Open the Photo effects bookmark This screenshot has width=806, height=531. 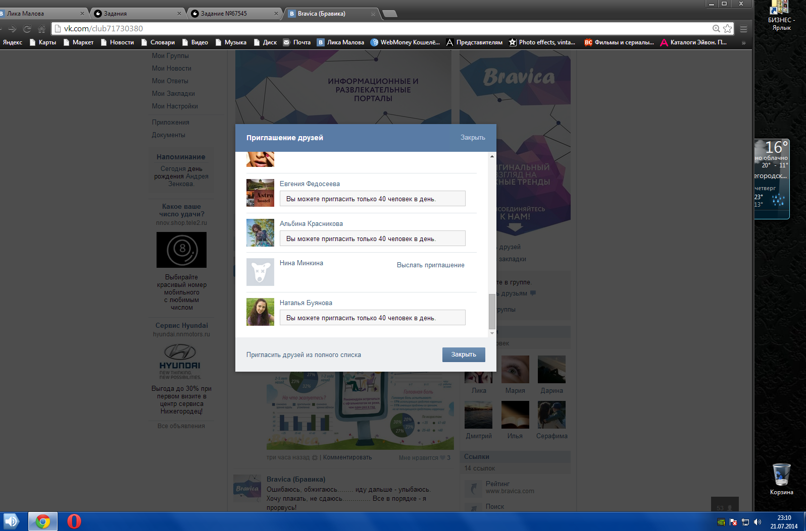542,42
